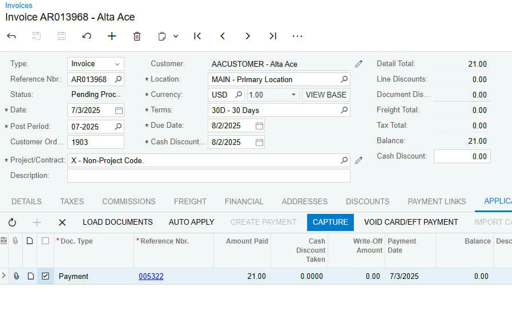This screenshot has width=512, height=320.
Task: Click the VIEW BASE button
Action: click(x=326, y=95)
